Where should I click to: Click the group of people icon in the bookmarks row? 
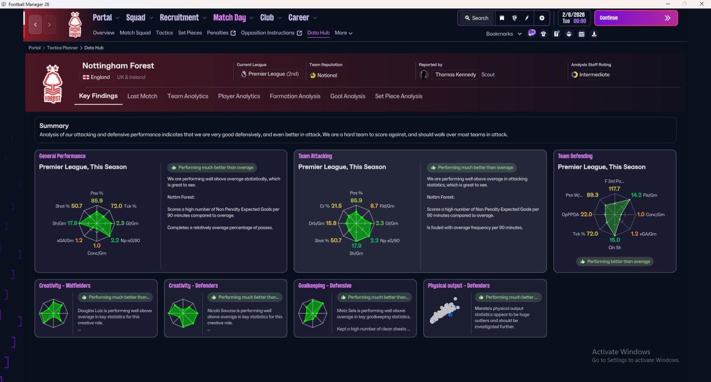point(569,34)
